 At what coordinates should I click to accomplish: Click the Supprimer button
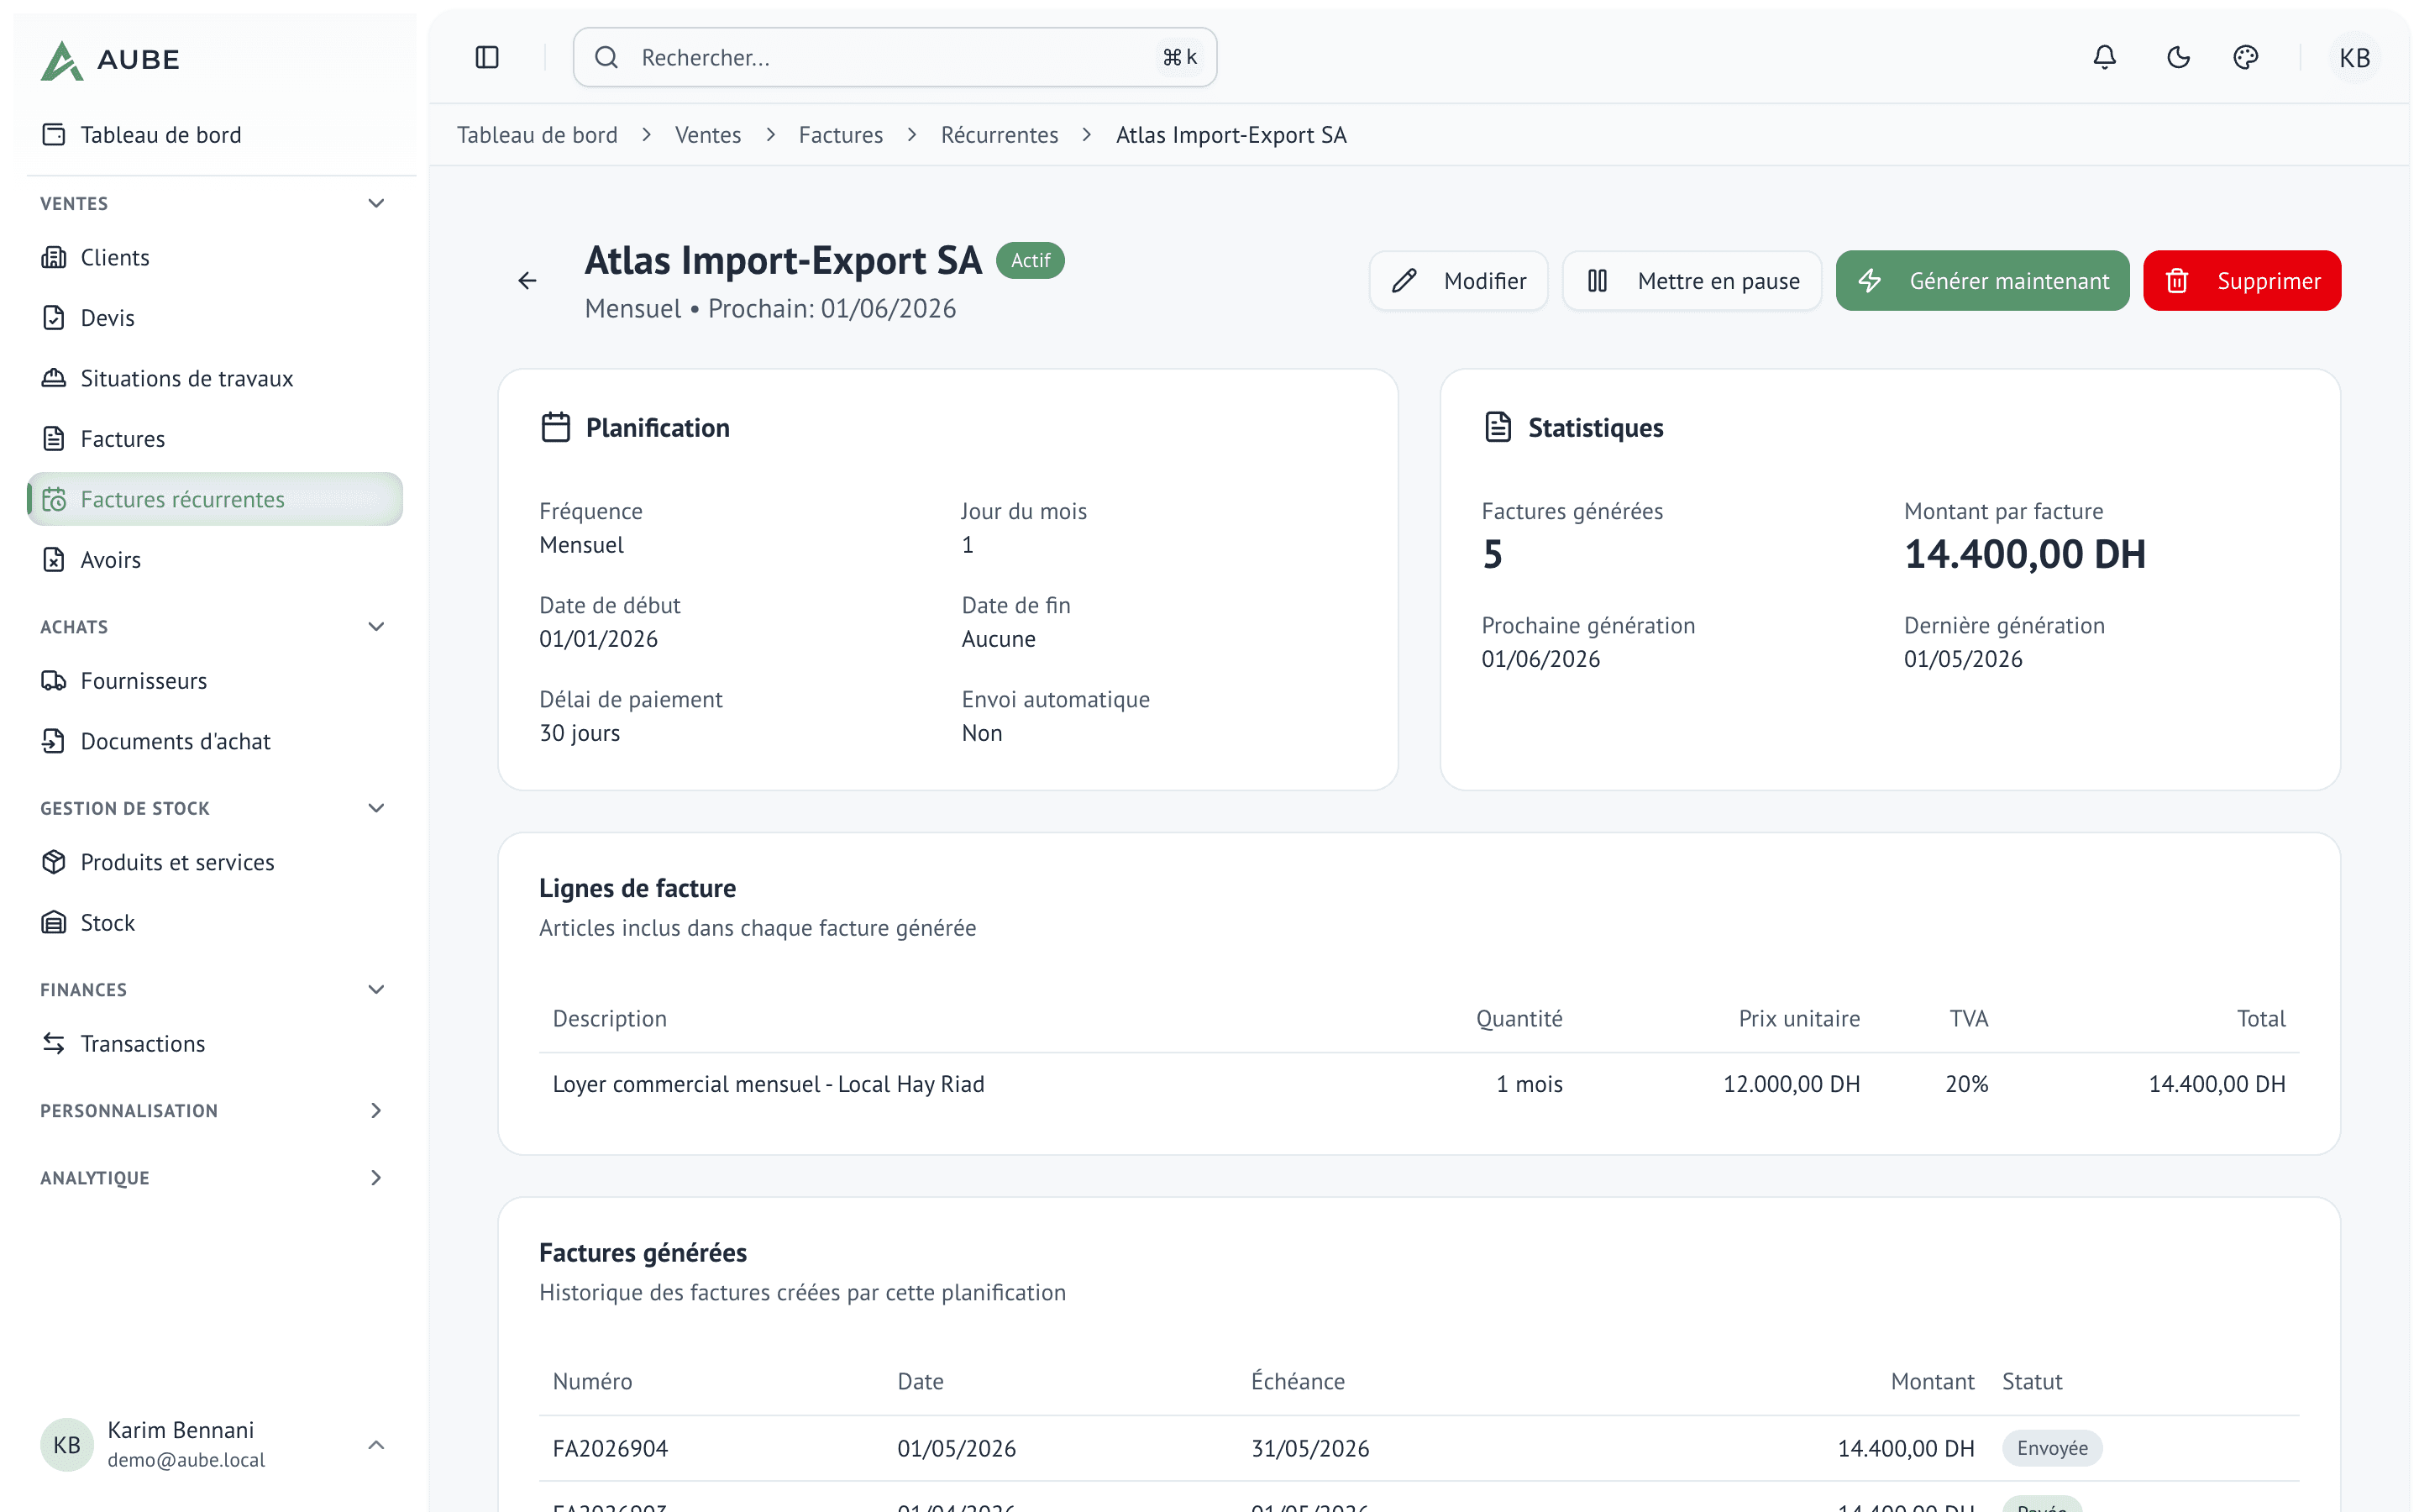point(2241,281)
